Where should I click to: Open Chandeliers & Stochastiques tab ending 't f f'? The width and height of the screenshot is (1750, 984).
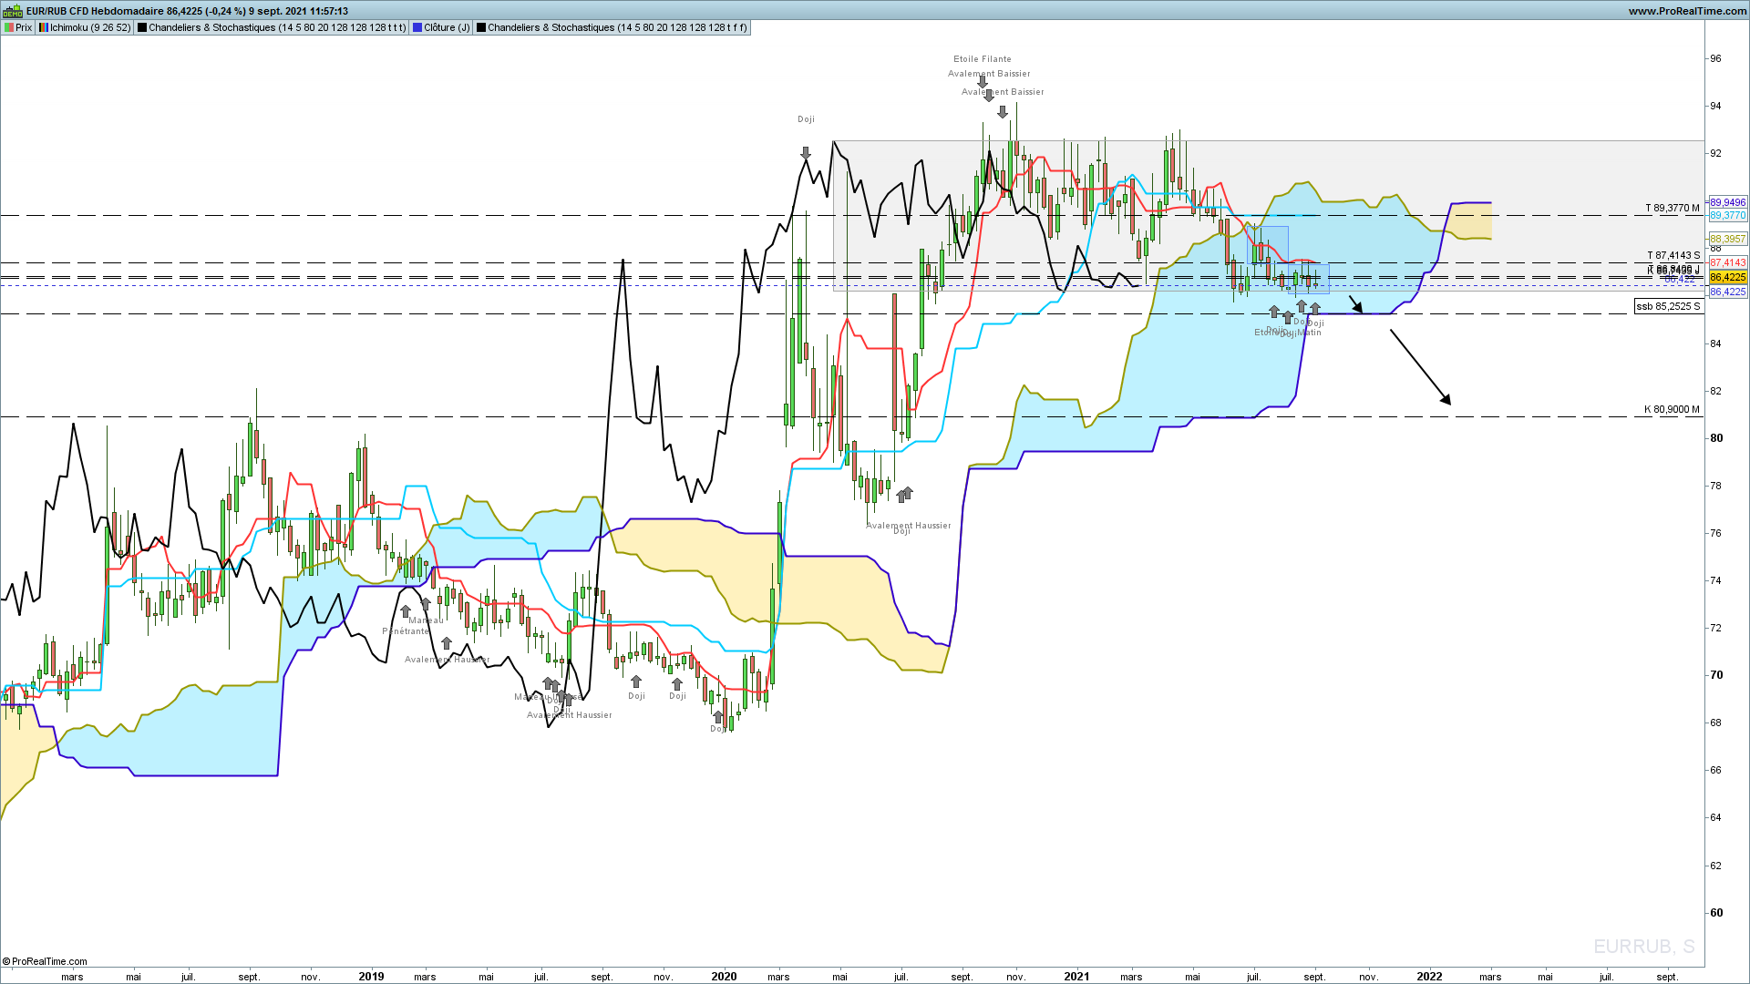pyautogui.click(x=612, y=28)
